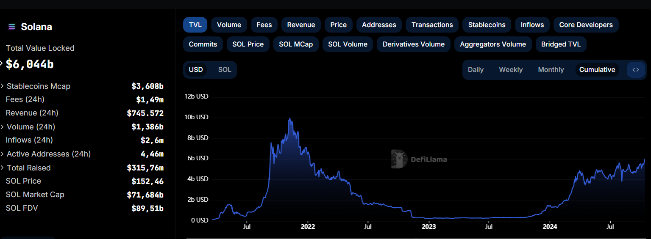Toggle the Price chart metric

pos(339,25)
